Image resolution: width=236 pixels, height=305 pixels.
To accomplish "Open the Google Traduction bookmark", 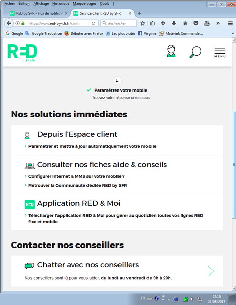I will 44,33.
